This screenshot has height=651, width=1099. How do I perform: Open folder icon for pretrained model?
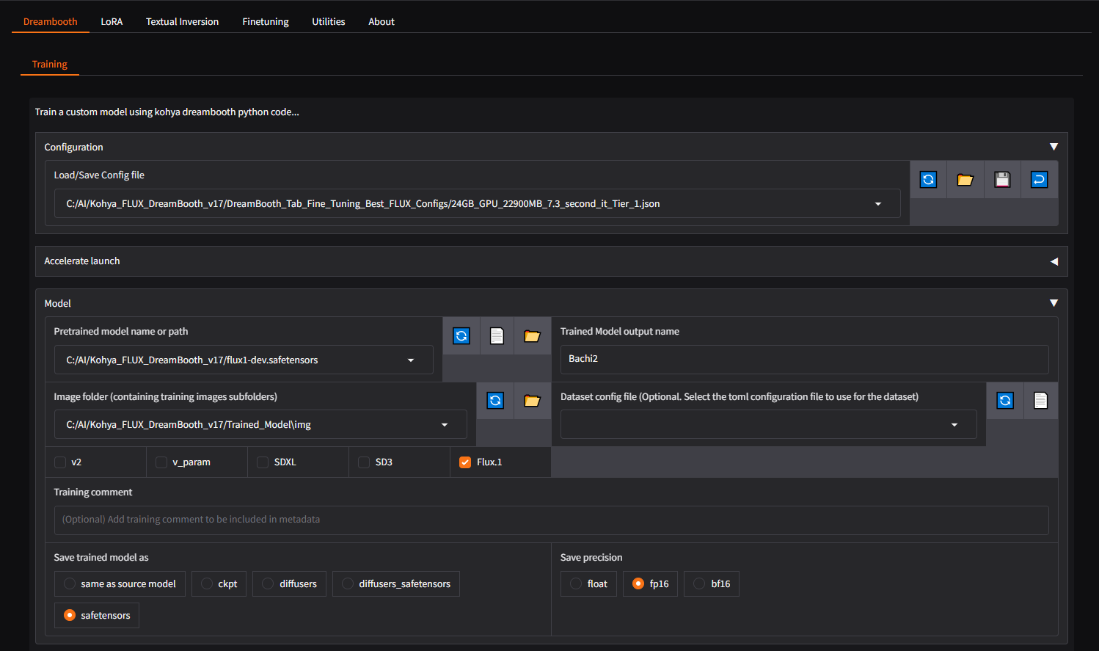[x=532, y=336]
